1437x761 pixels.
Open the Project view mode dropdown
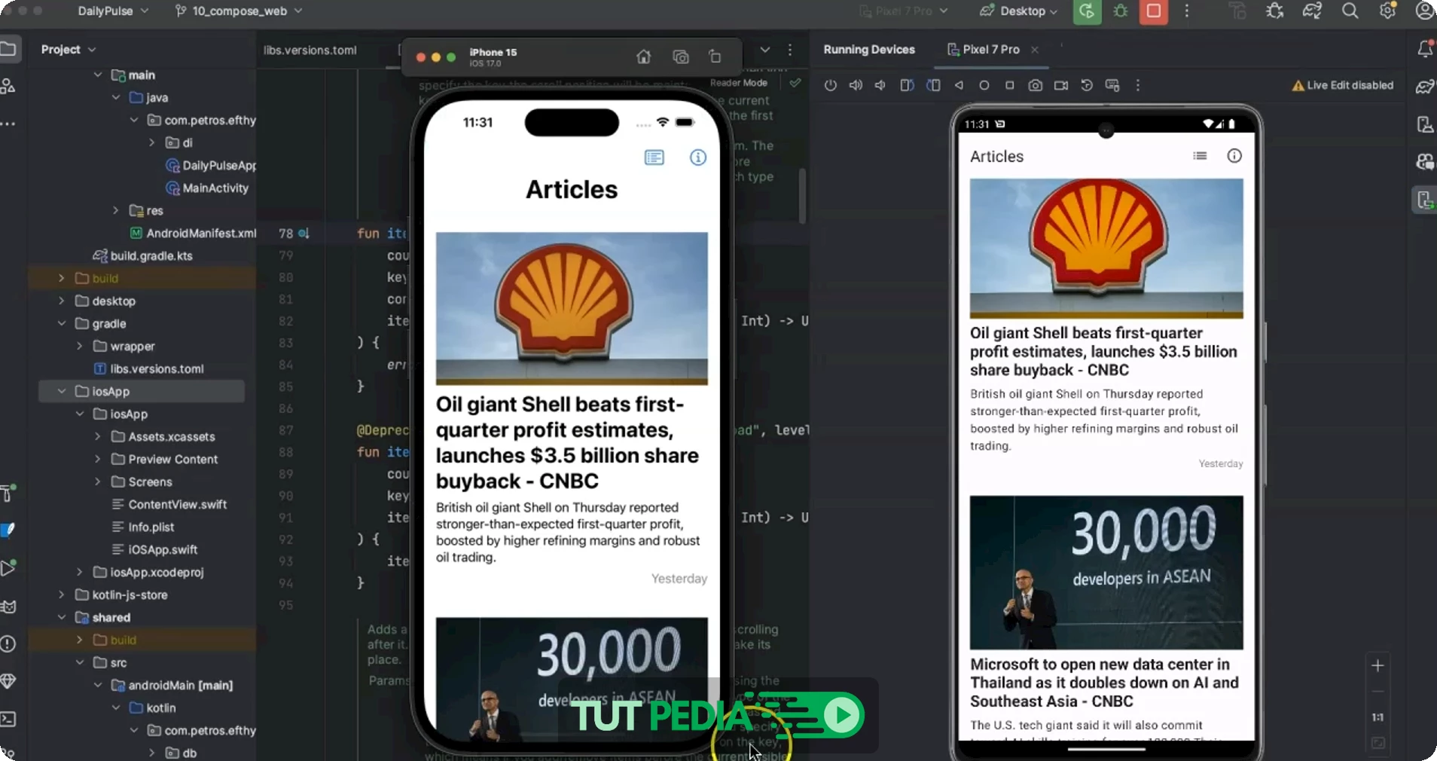[x=69, y=50]
